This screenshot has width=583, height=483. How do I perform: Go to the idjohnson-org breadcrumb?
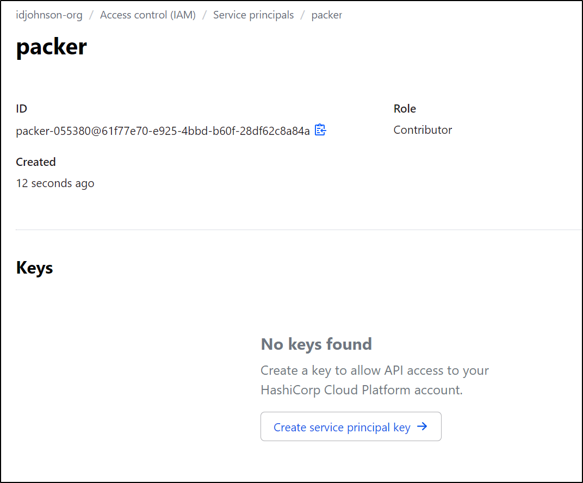(x=49, y=15)
